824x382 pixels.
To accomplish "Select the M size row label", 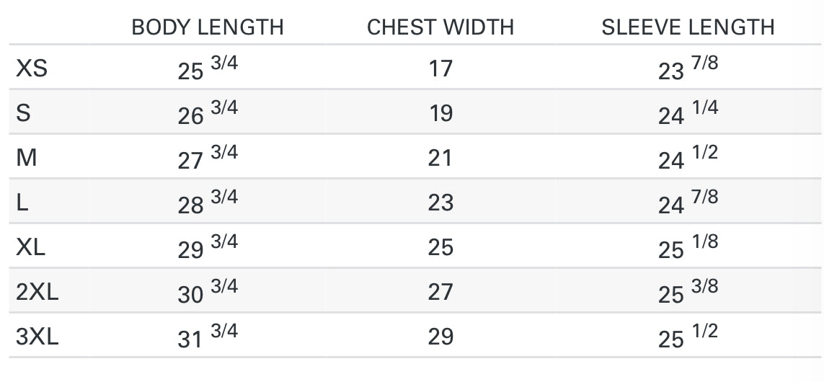I will 26,158.
